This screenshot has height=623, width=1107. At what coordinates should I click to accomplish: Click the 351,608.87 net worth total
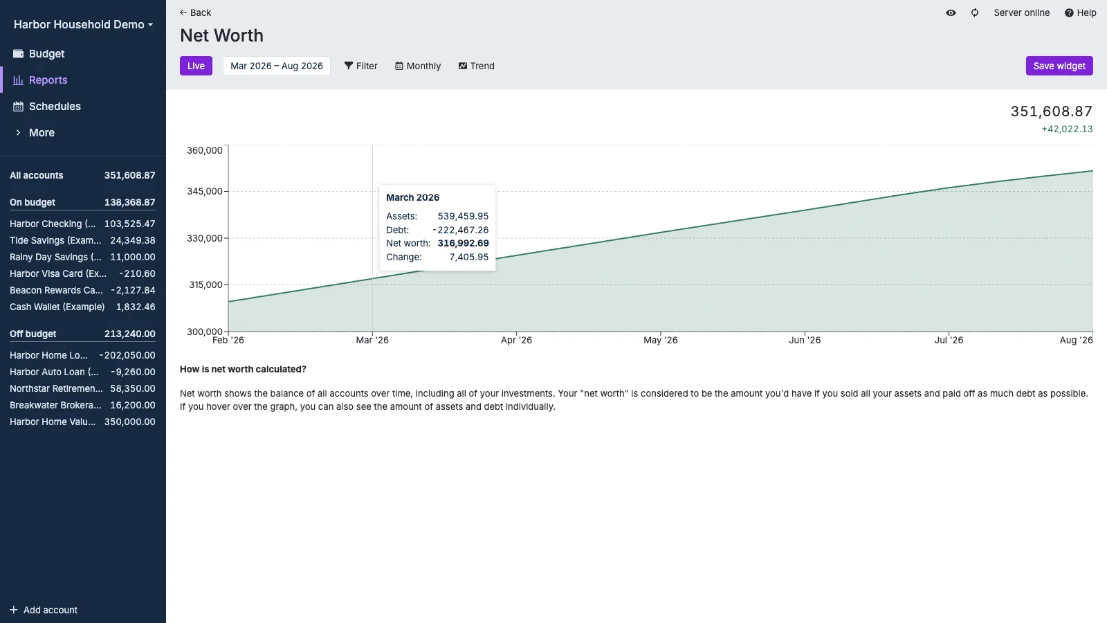coord(1052,111)
